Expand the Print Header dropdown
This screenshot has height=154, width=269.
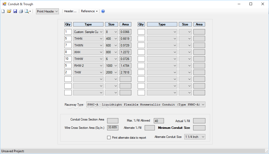tap(47, 11)
